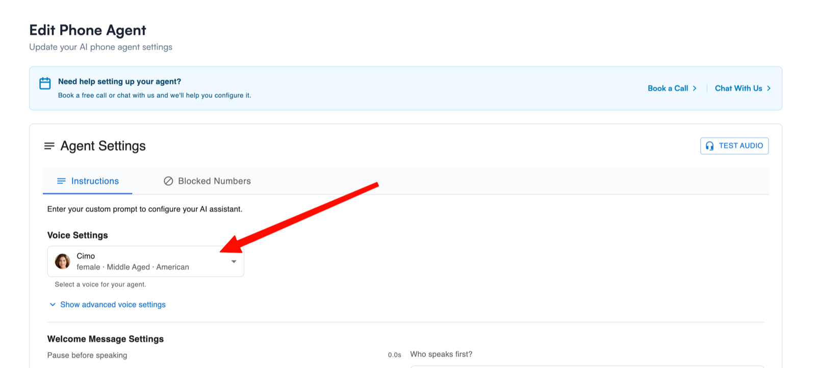This screenshot has height=368, width=816.
Task: Click the Cimo voice avatar photo
Action: tap(63, 261)
